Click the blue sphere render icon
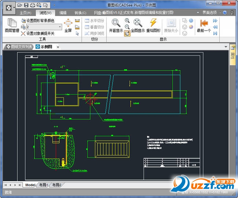Viewport: 238px width, 198px height. [191, 20]
